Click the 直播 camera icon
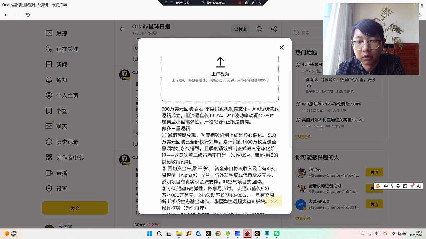This screenshot has width=426, height=239. pyautogui.click(x=49, y=173)
